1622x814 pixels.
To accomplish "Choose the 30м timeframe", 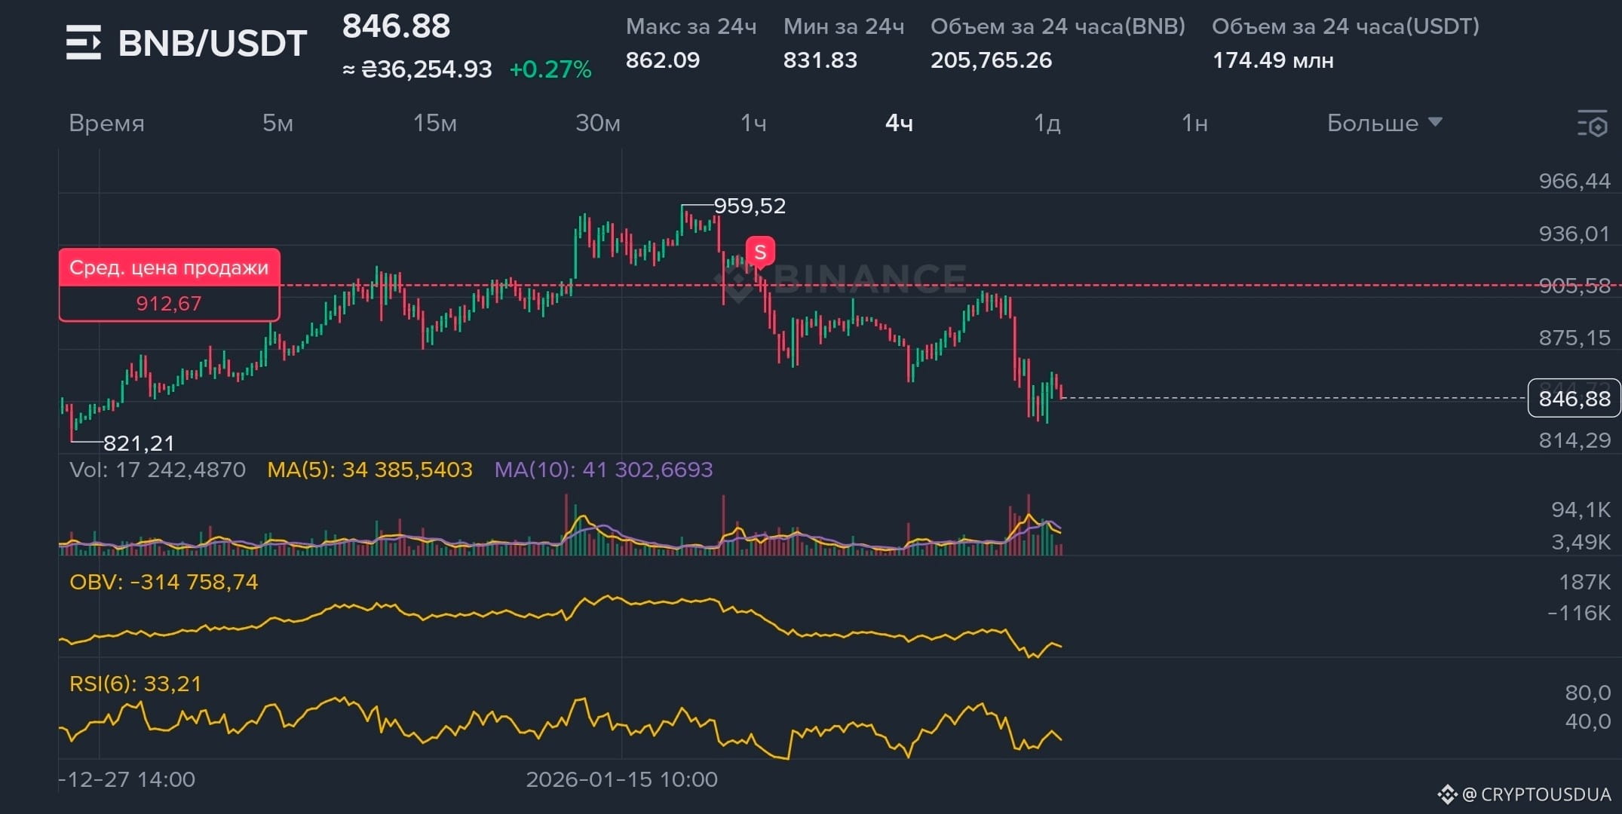I will coord(597,123).
